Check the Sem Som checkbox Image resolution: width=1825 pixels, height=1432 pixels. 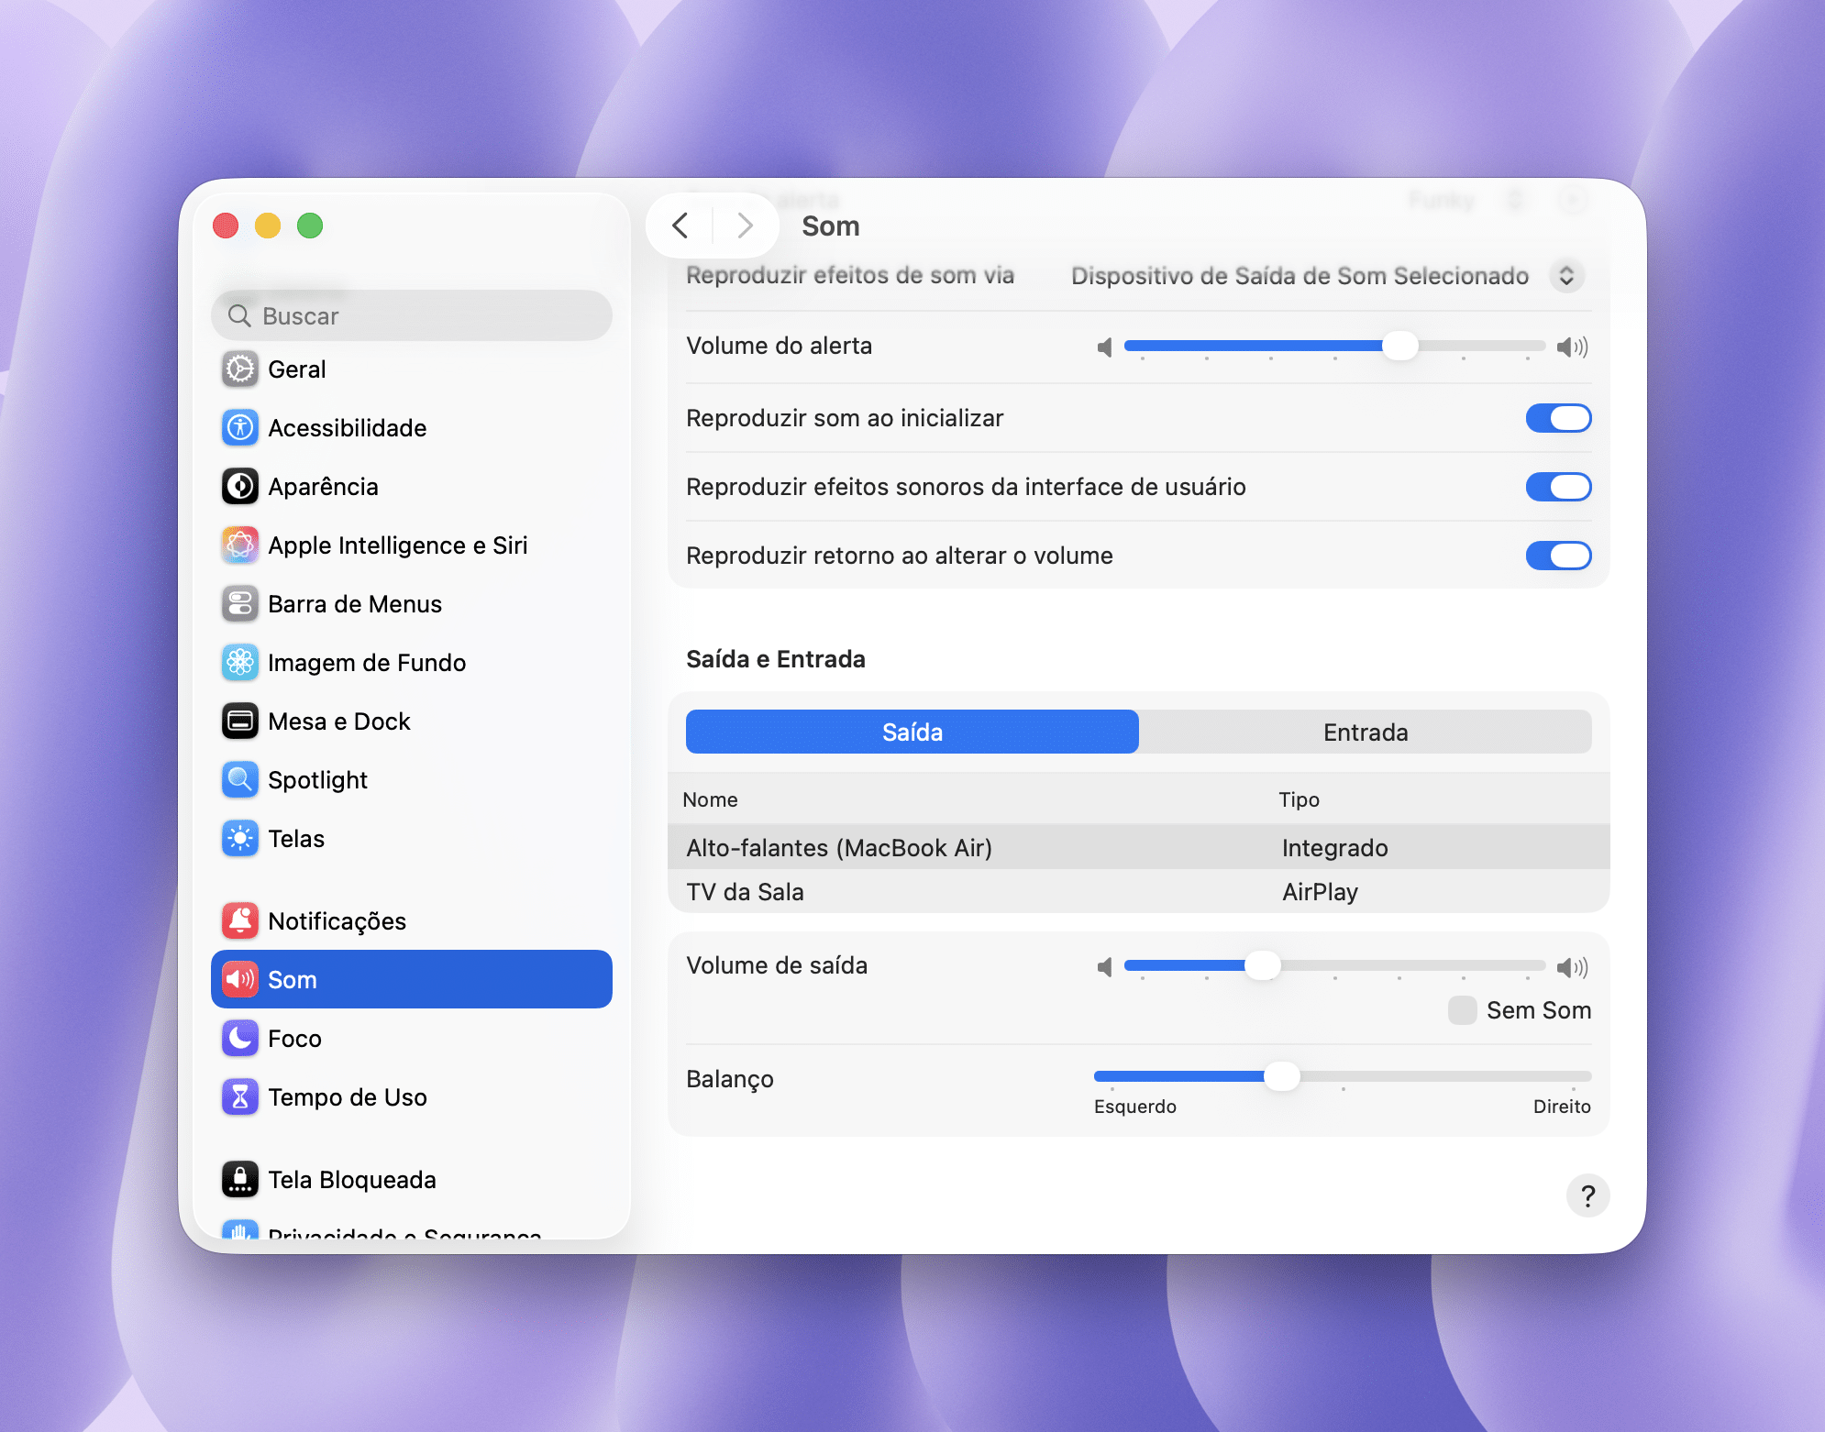pyautogui.click(x=1462, y=1010)
